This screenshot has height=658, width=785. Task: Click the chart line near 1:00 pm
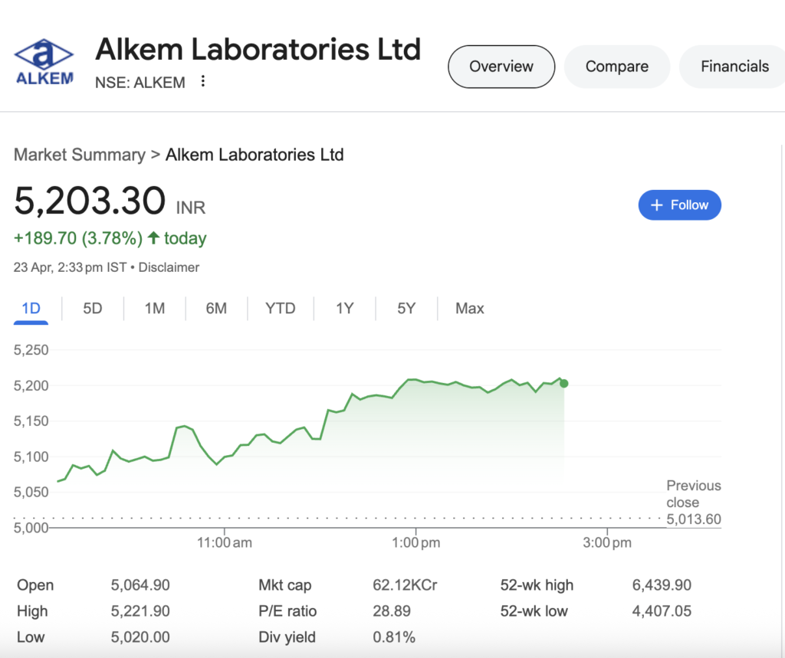pyautogui.click(x=415, y=380)
